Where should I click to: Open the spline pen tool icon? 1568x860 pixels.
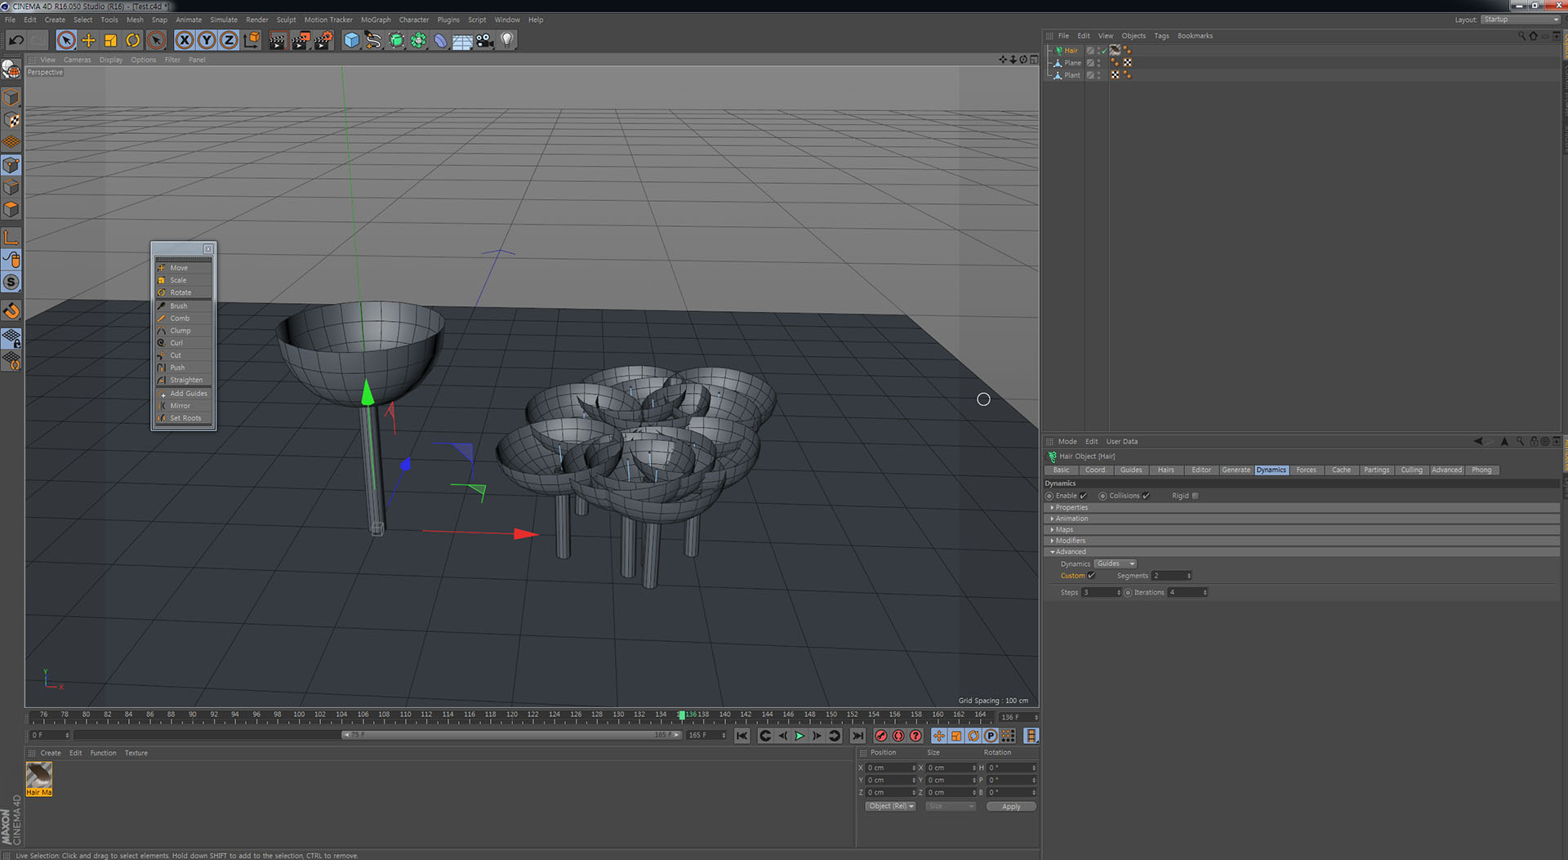pos(373,40)
